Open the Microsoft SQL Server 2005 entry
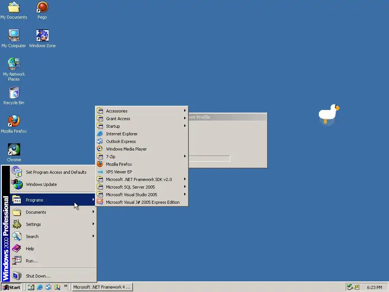The image size is (389, 292). 142,187
